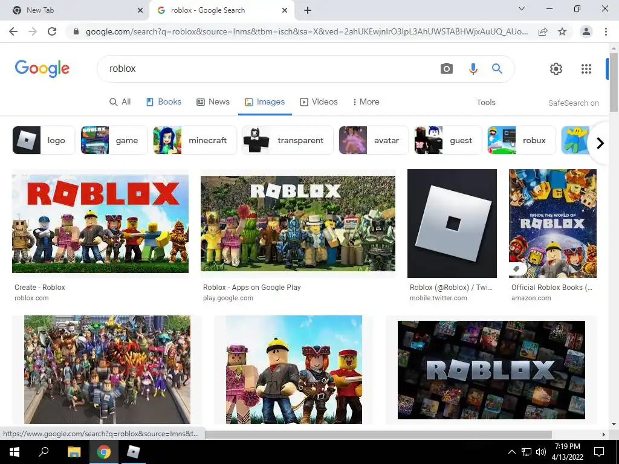Click the mobile.twitter.com source link
Screen dimensions: 619x464
[438, 298]
